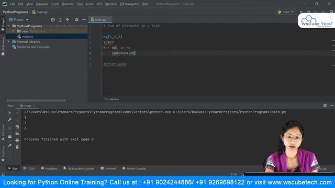Open Project panel settings gear
The height and width of the screenshot is (188, 335).
point(77,20)
